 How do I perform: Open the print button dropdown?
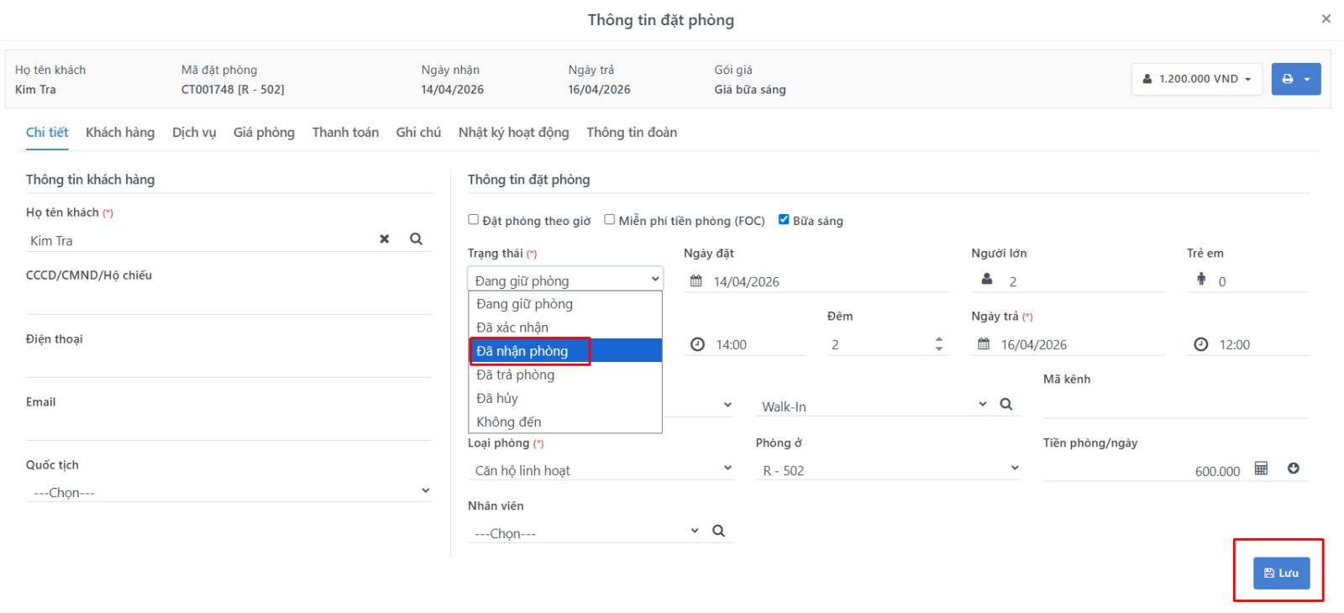point(1296,79)
